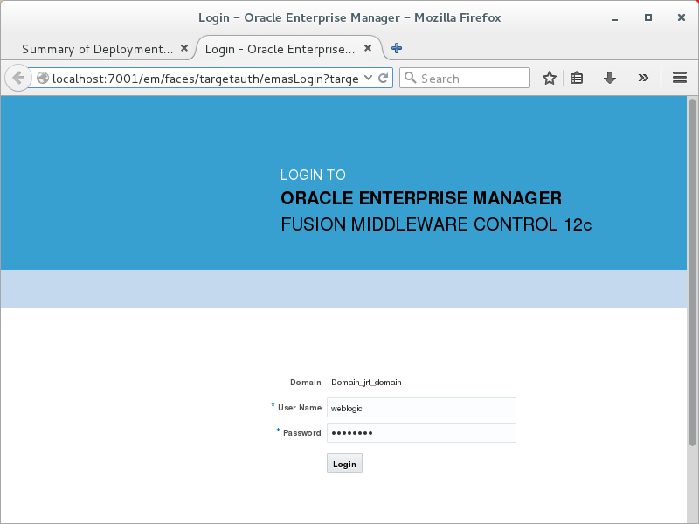The height and width of the screenshot is (524, 699).
Task: Reload the current page
Action: pyautogui.click(x=383, y=79)
